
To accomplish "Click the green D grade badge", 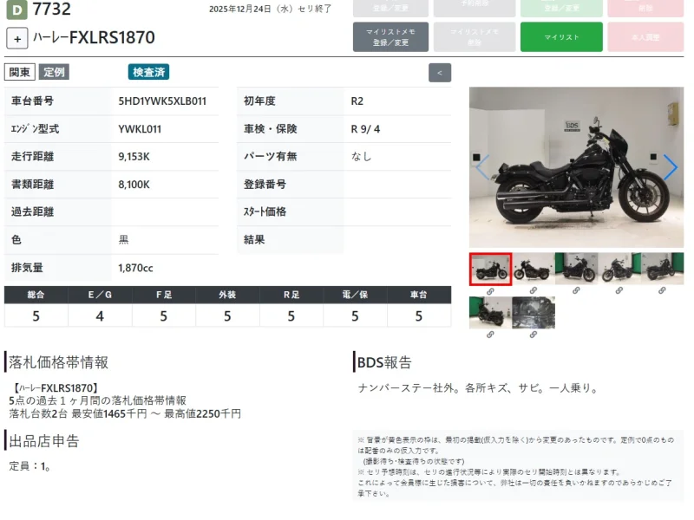I will click(16, 10).
